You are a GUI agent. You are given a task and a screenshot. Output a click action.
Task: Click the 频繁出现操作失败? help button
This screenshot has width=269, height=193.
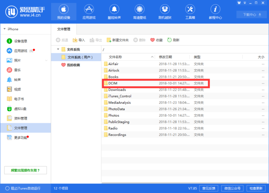tap(26, 170)
